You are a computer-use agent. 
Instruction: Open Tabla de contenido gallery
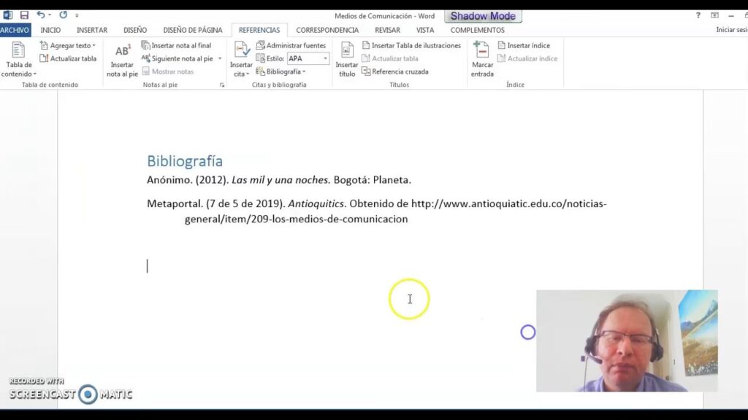(19, 60)
